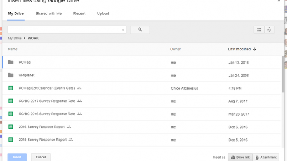Click the sheet icon for 2016 Survey Respose Report
The width and height of the screenshot is (287, 161).
(x=11, y=127)
